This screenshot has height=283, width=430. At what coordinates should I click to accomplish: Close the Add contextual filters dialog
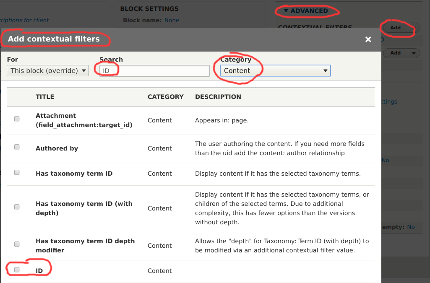368,39
